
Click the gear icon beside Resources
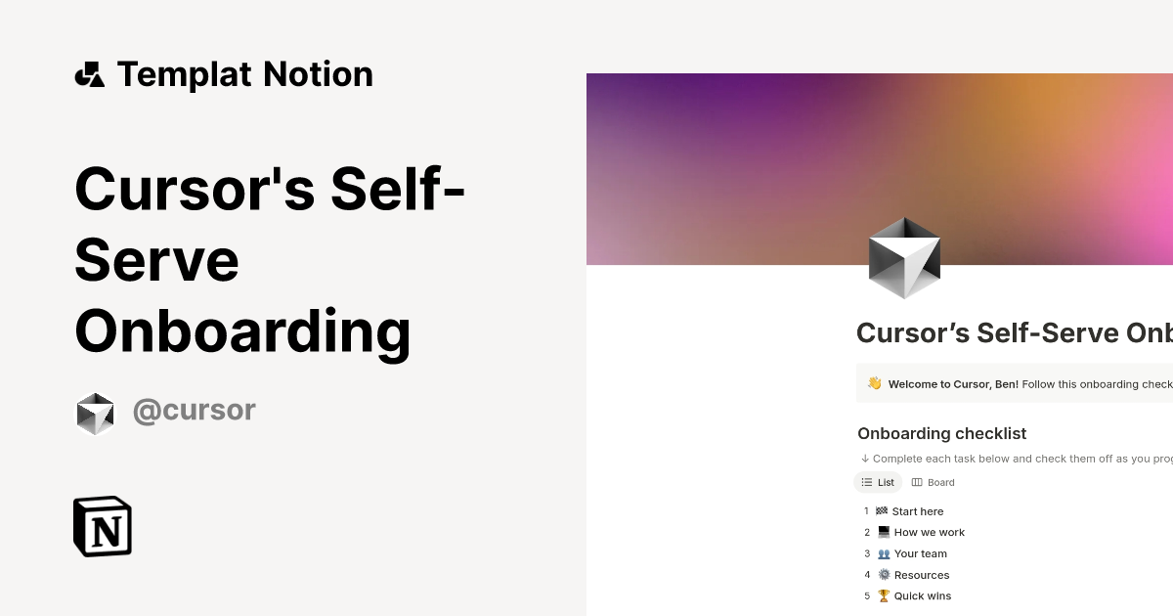point(883,575)
